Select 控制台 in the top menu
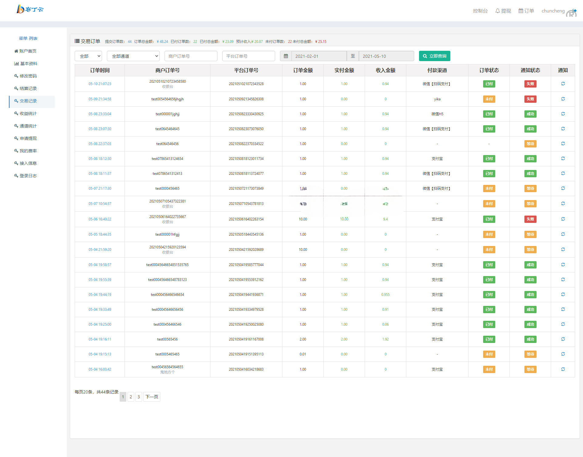Image resolution: width=583 pixels, height=457 pixels. point(480,11)
